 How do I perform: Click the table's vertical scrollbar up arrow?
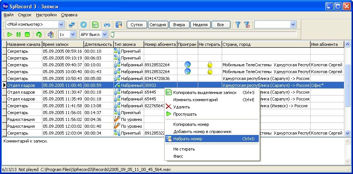click(x=347, y=44)
